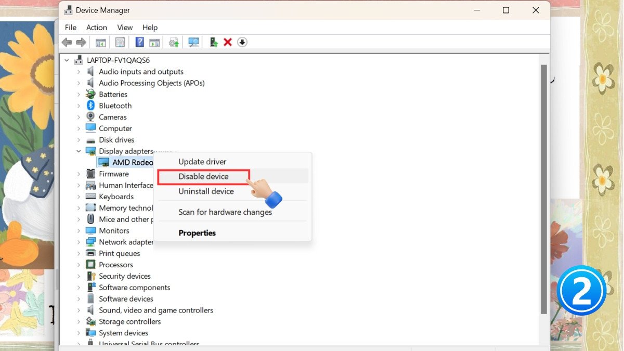Collapse the LAPTOP-FV1QAQS6 root node
This screenshot has height=351, width=624.
66,60
